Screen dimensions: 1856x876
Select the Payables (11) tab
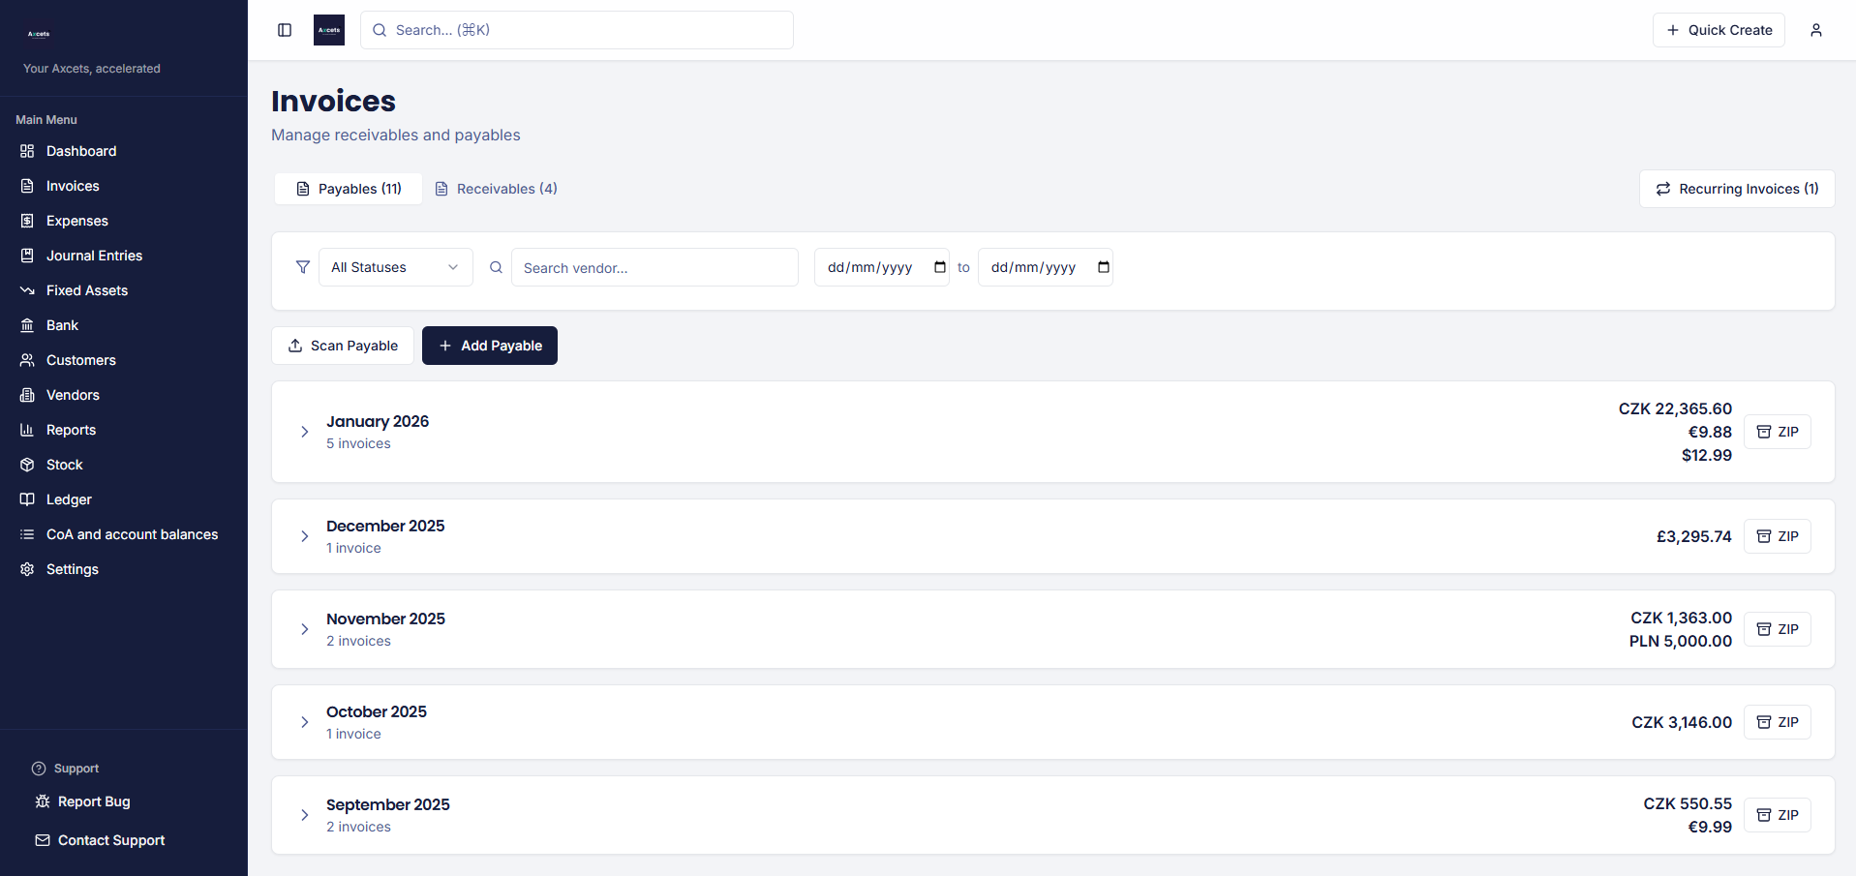pos(349,189)
